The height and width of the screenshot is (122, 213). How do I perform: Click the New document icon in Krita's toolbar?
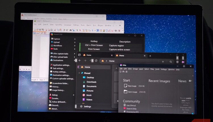(120, 72)
